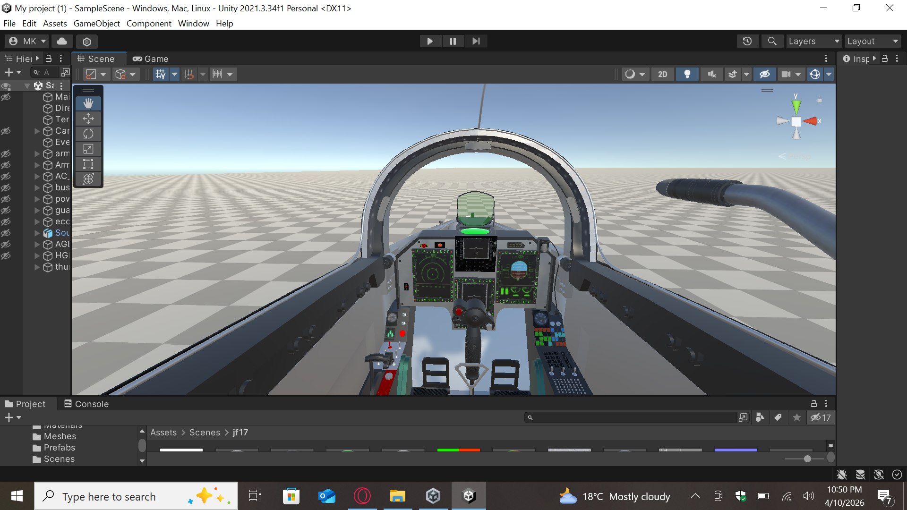Viewport: 907px width, 510px height.
Task: Adjust the project icon size slider
Action: [807, 459]
